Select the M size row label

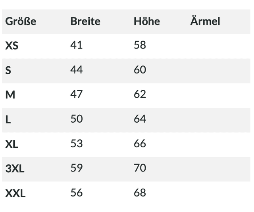(x=10, y=95)
